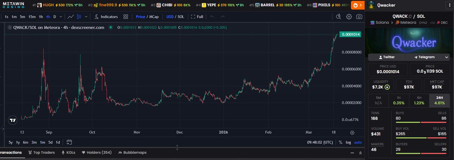This screenshot has width=454, height=160.
Task: Open the KOLs tab
Action: click(x=68, y=152)
